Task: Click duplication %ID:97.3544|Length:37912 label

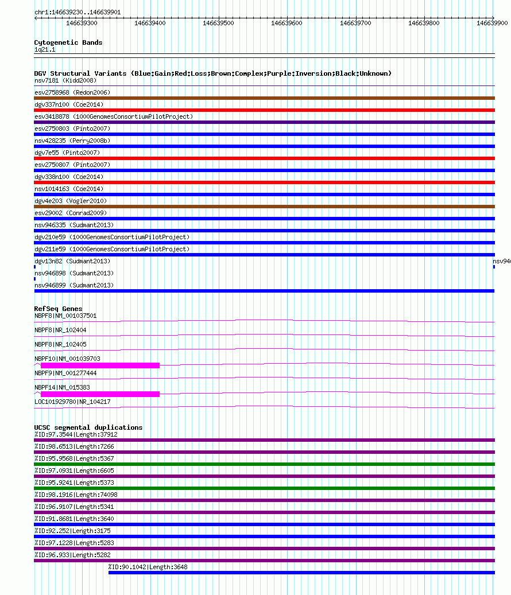Action: tap(76, 434)
